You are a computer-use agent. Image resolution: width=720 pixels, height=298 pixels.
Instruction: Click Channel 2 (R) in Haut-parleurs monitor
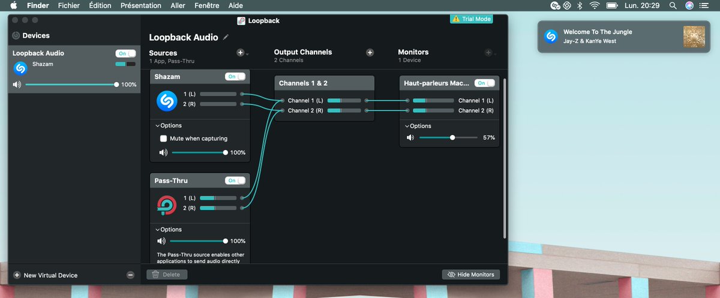click(476, 110)
